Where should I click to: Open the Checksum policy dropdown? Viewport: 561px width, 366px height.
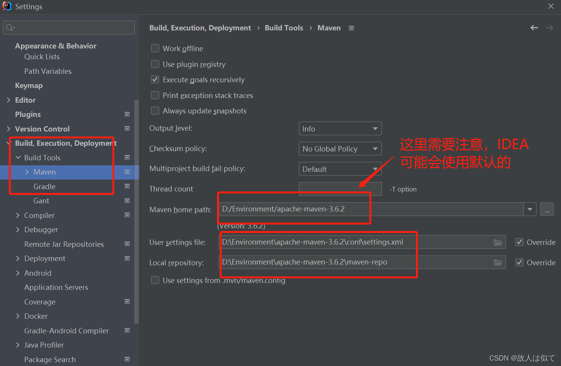(340, 149)
